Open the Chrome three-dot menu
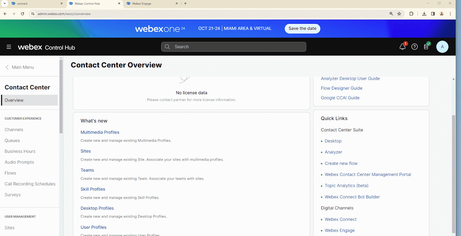The height and width of the screenshot is (236, 461). coord(450,14)
